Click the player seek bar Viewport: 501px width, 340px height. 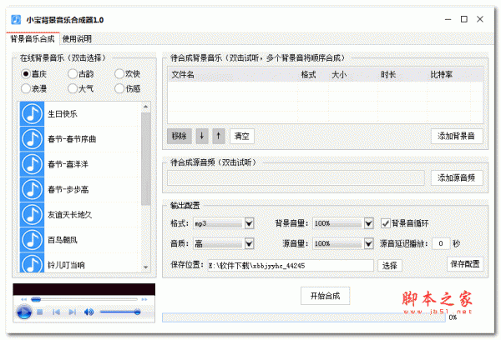pos(84,299)
